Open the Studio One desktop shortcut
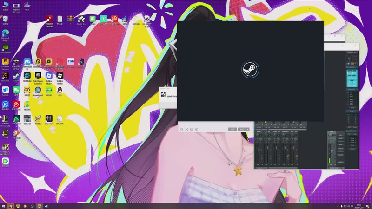Viewport: 372px width, 209px height. (81, 19)
